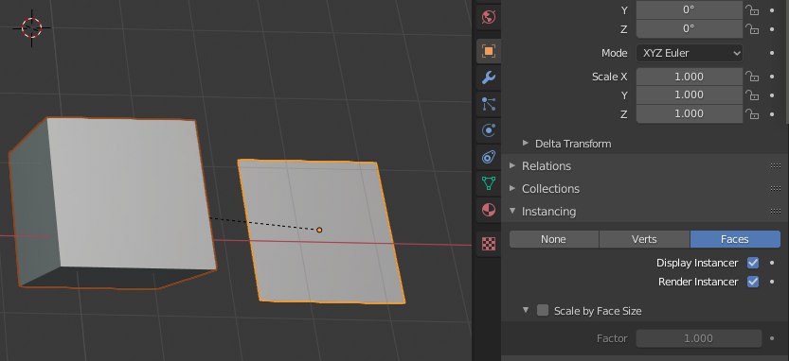Collapse Scale by Face Size subpanel

(x=526, y=310)
